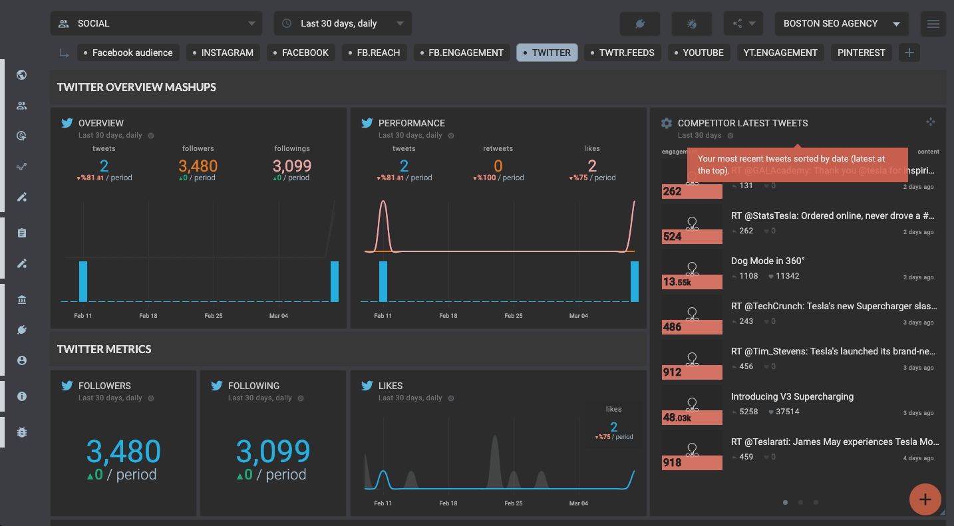Switch to the PINTEREST tab

(862, 53)
